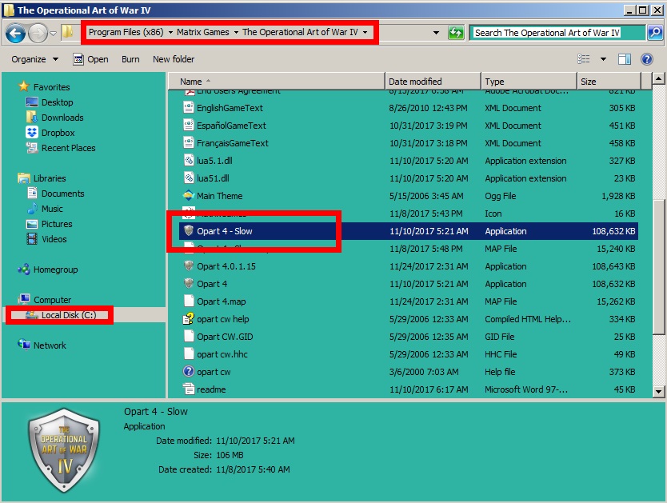Viewport: 667px width, 503px height.
Task: Select the opart cw.hhc file icon
Action: pyautogui.click(x=189, y=353)
